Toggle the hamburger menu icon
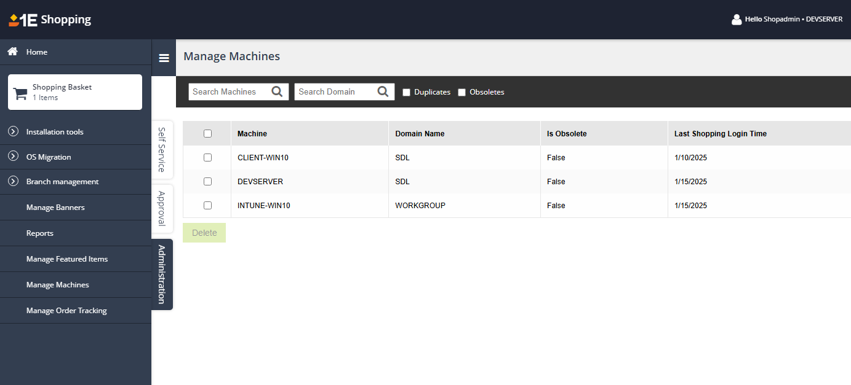 [164, 58]
